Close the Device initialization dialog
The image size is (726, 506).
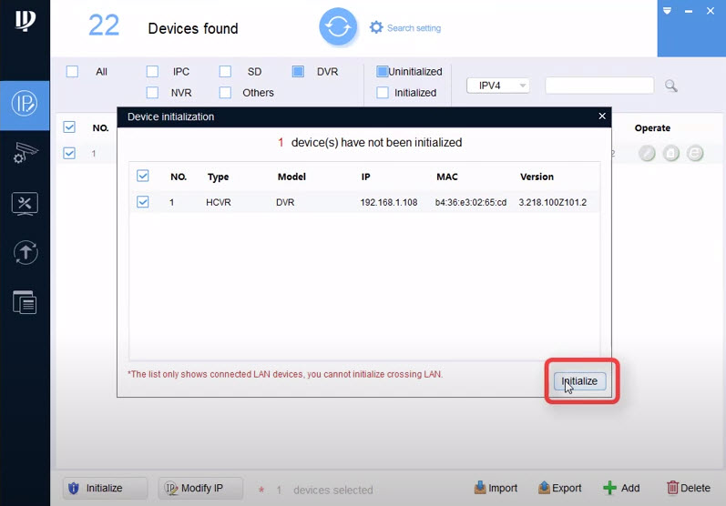tap(601, 116)
